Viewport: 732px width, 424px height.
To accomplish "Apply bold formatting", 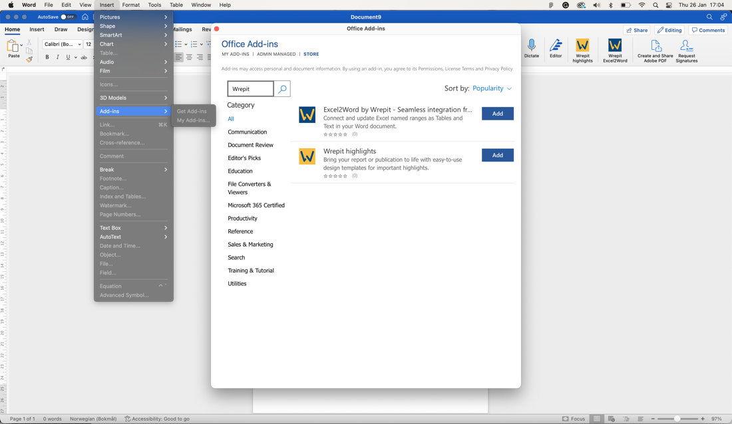I will point(47,57).
